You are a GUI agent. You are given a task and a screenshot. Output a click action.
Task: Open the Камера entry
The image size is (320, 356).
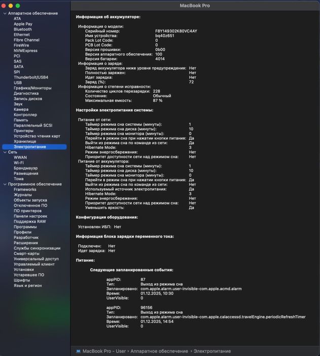pyautogui.click(x=21, y=109)
